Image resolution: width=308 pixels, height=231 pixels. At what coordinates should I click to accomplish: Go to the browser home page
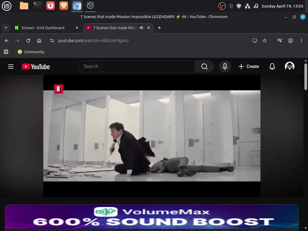click(x=39, y=41)
